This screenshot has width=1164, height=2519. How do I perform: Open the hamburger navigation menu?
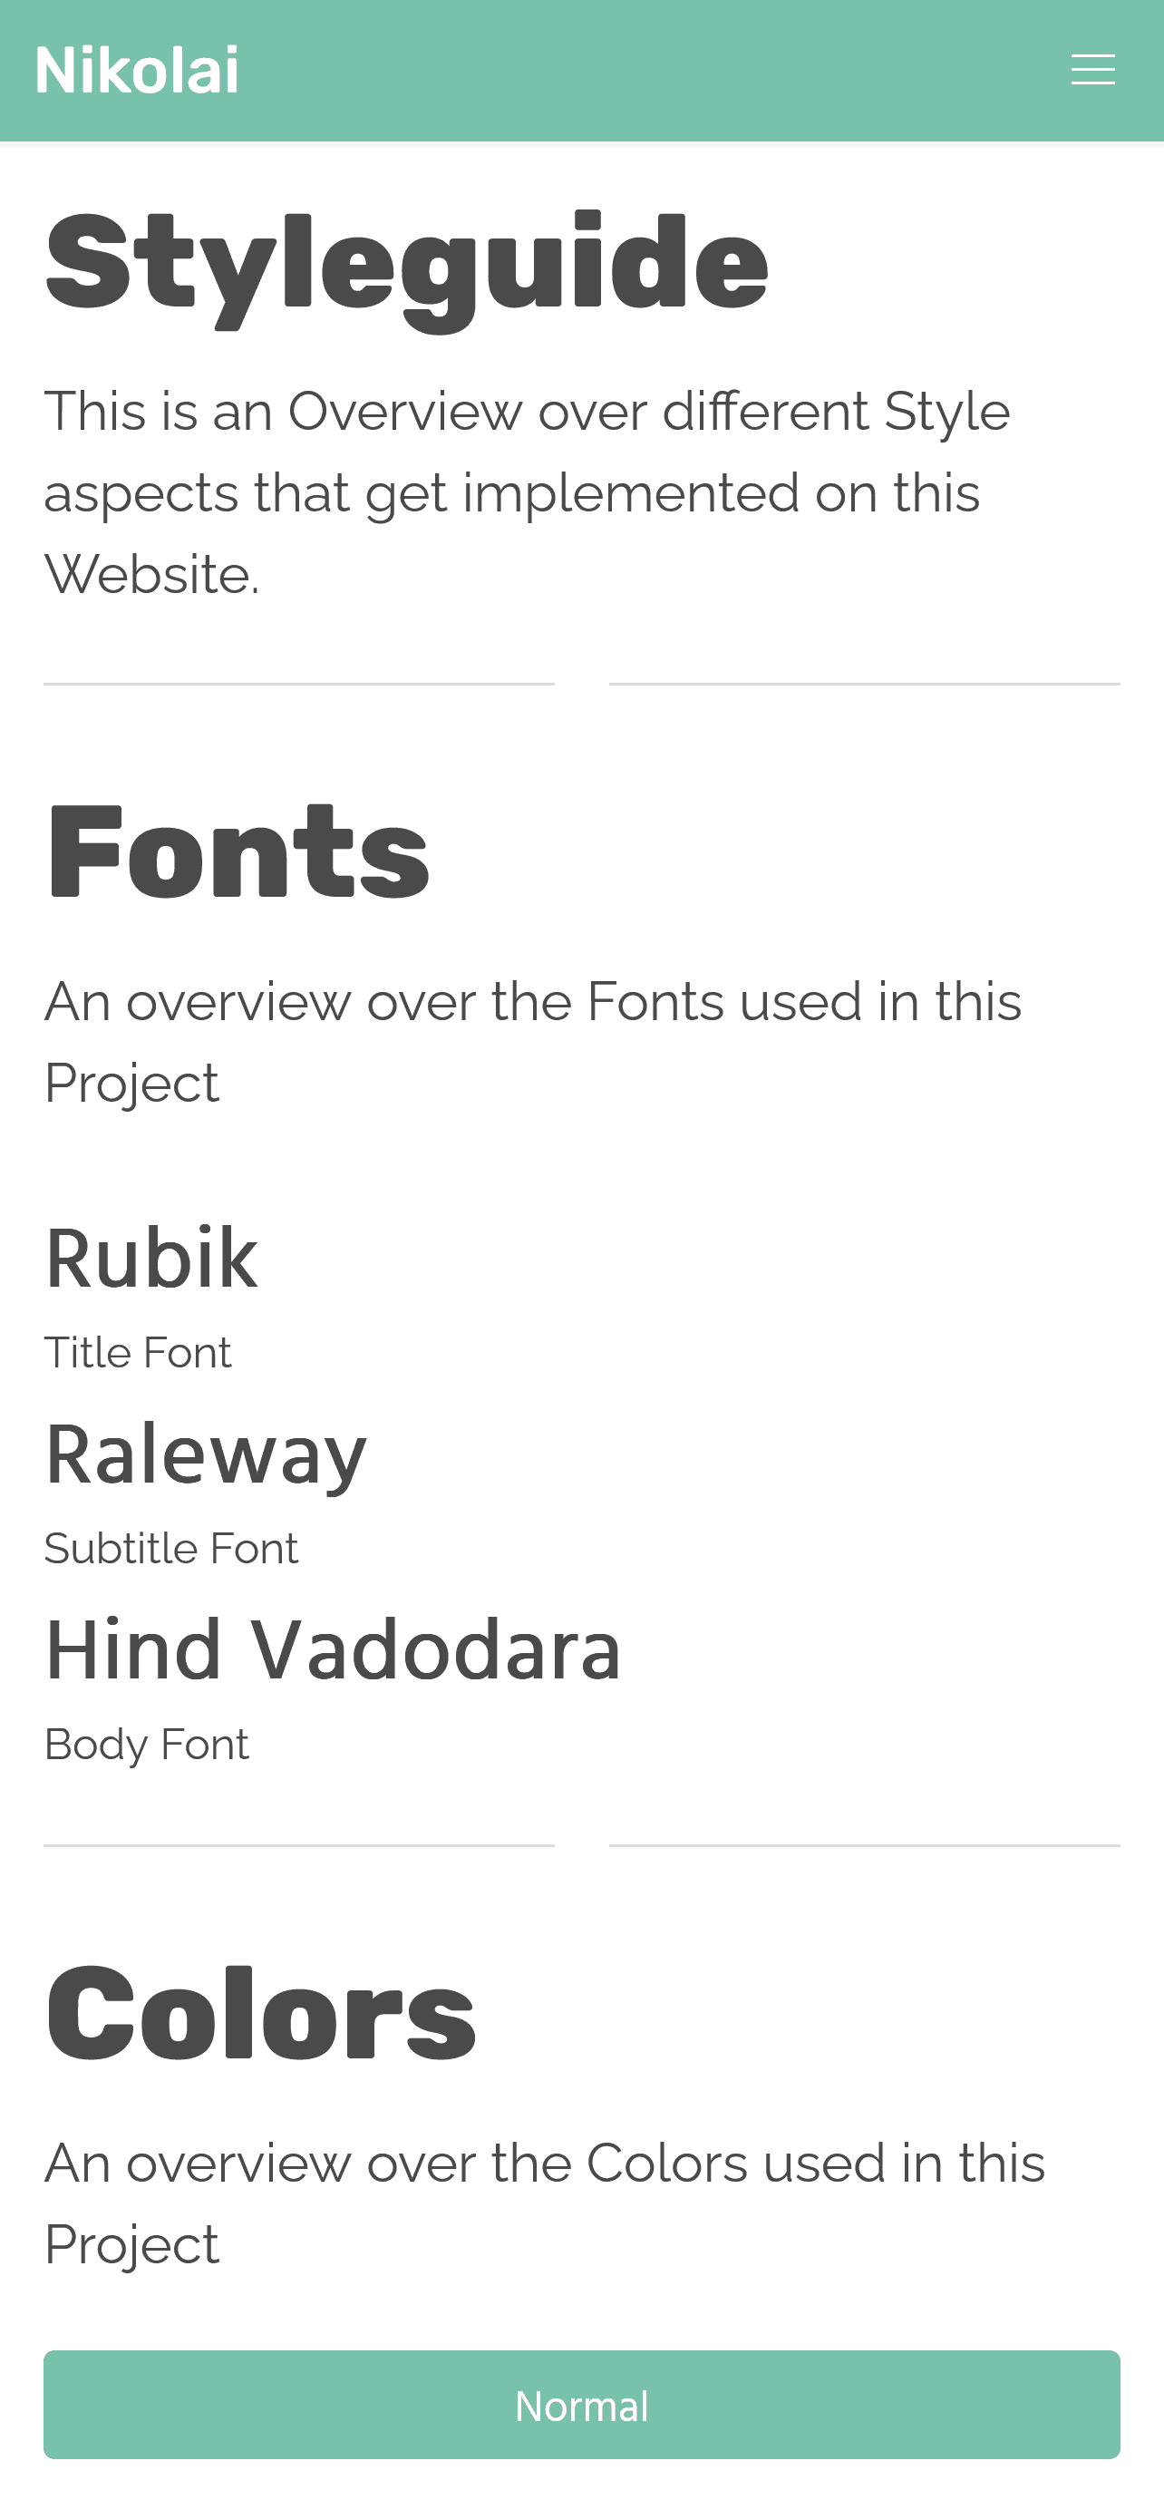[x=1091, y=70]
